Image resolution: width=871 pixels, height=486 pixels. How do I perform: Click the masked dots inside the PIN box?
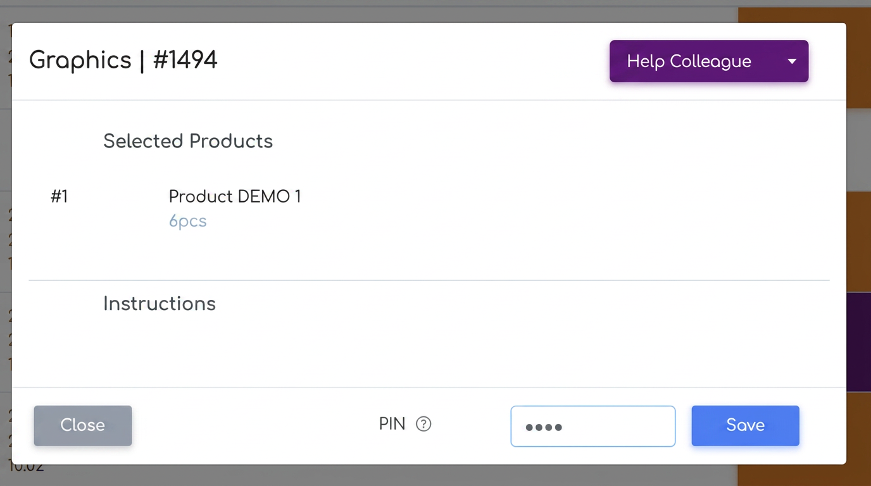544,428
